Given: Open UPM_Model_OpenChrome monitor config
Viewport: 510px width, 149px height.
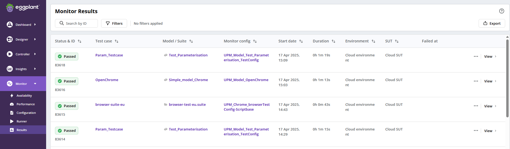Looking at the screenshot, I should tap(246, 80).
